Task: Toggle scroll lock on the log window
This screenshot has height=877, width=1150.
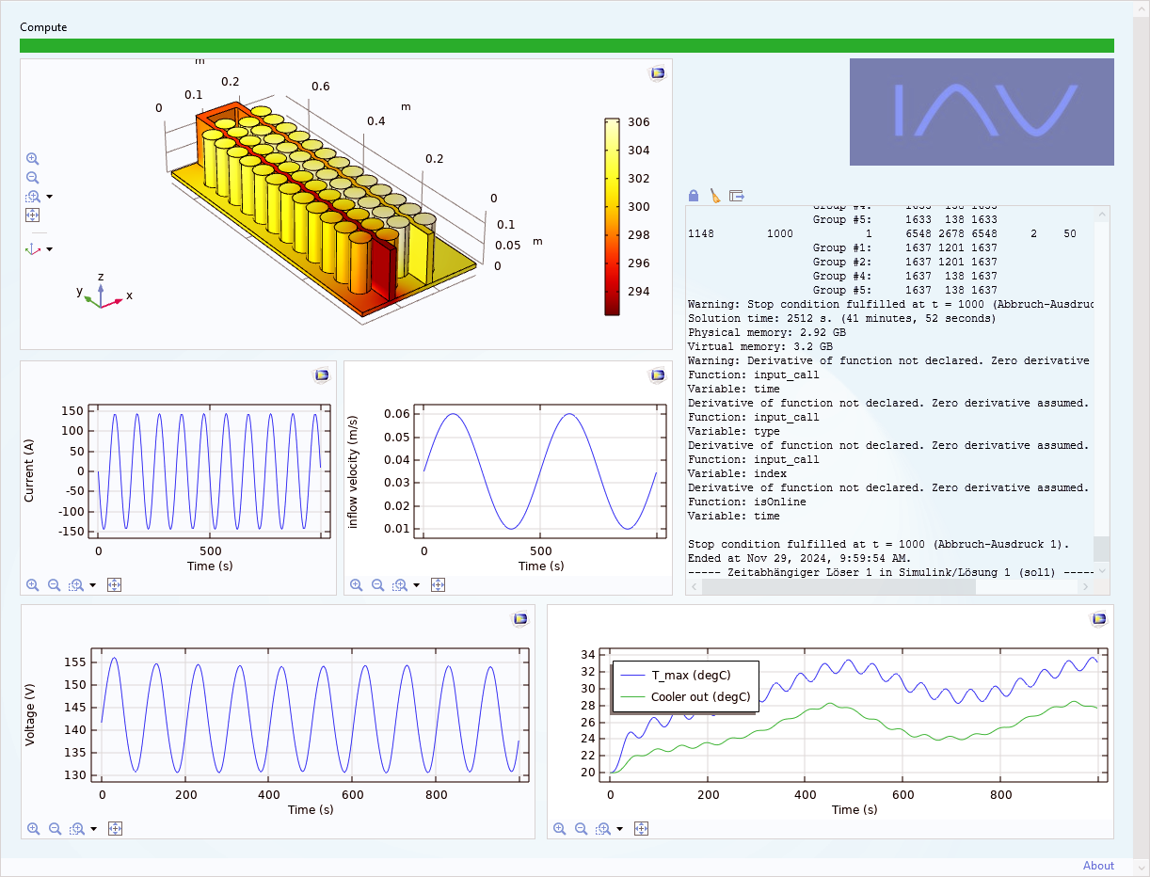Action: pos(694,196)
